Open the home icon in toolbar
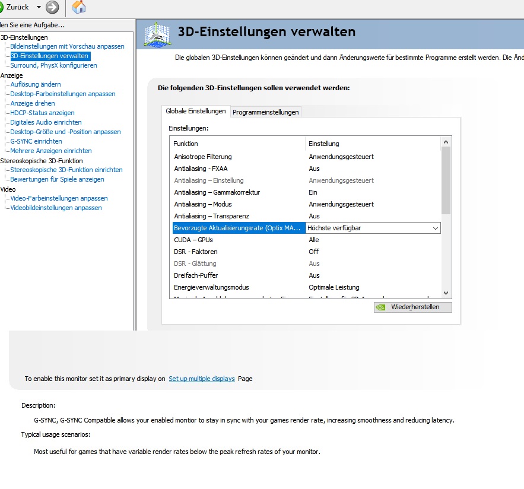Screen dimensions: 524x489 [x=79, y=7]
